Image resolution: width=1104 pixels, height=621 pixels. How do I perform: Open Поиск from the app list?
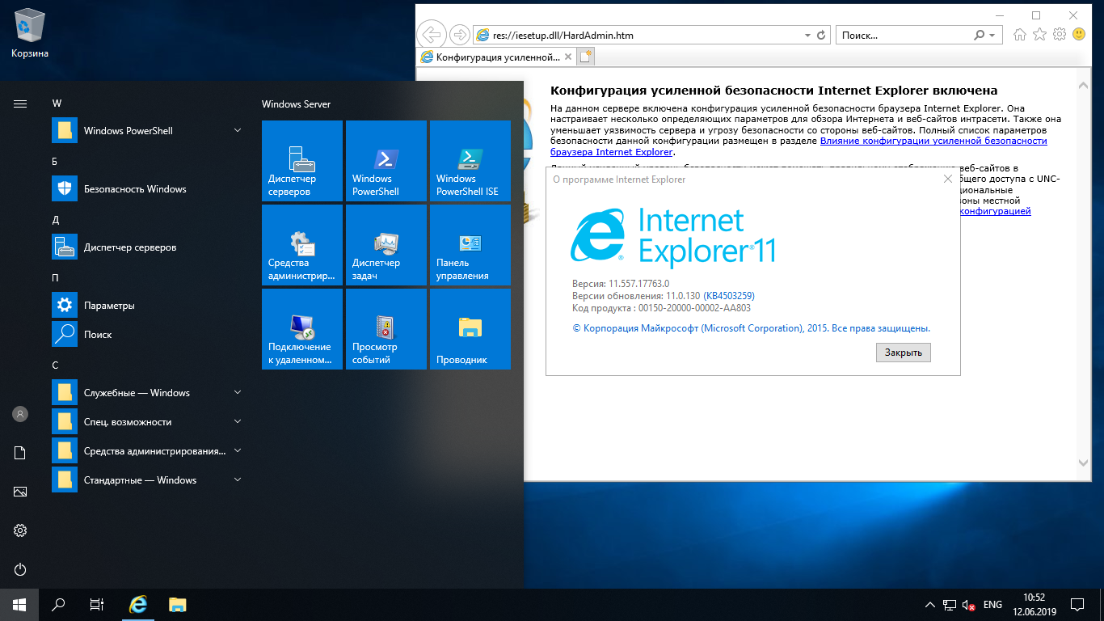(149, 335)
